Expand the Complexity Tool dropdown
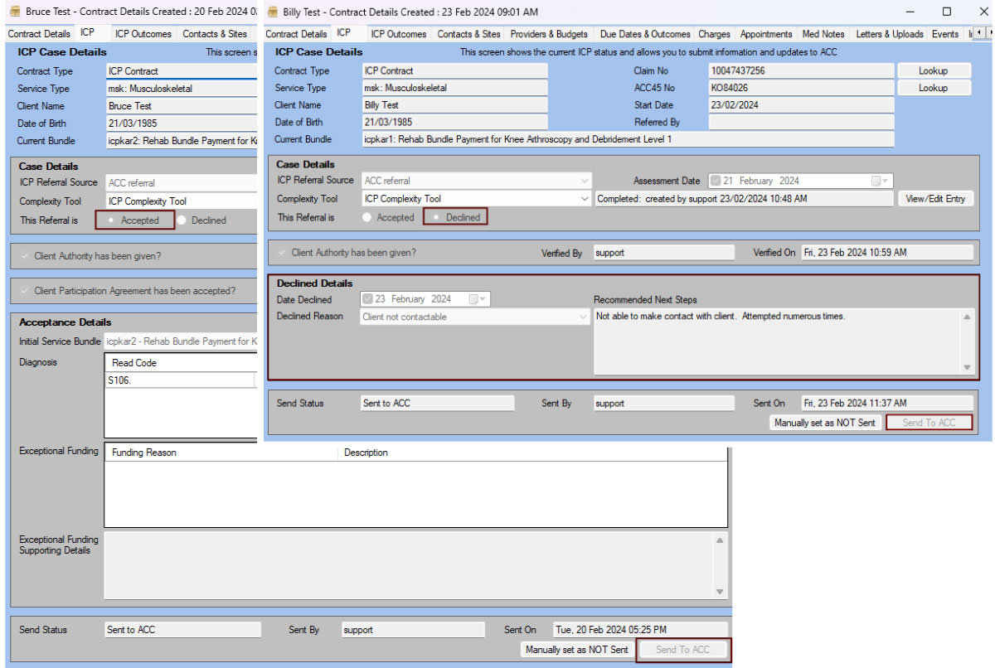This screenshot has width=995, height=668. [586, 198]
